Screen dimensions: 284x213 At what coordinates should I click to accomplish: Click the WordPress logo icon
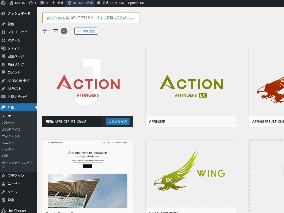(3, 3)
